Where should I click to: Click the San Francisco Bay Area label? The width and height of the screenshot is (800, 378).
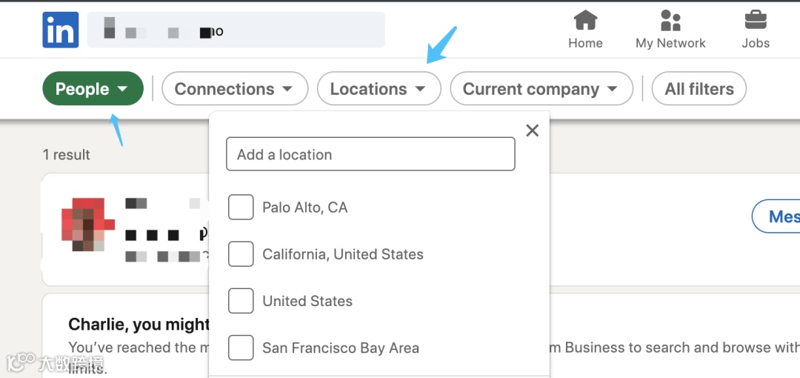(341, 348)
